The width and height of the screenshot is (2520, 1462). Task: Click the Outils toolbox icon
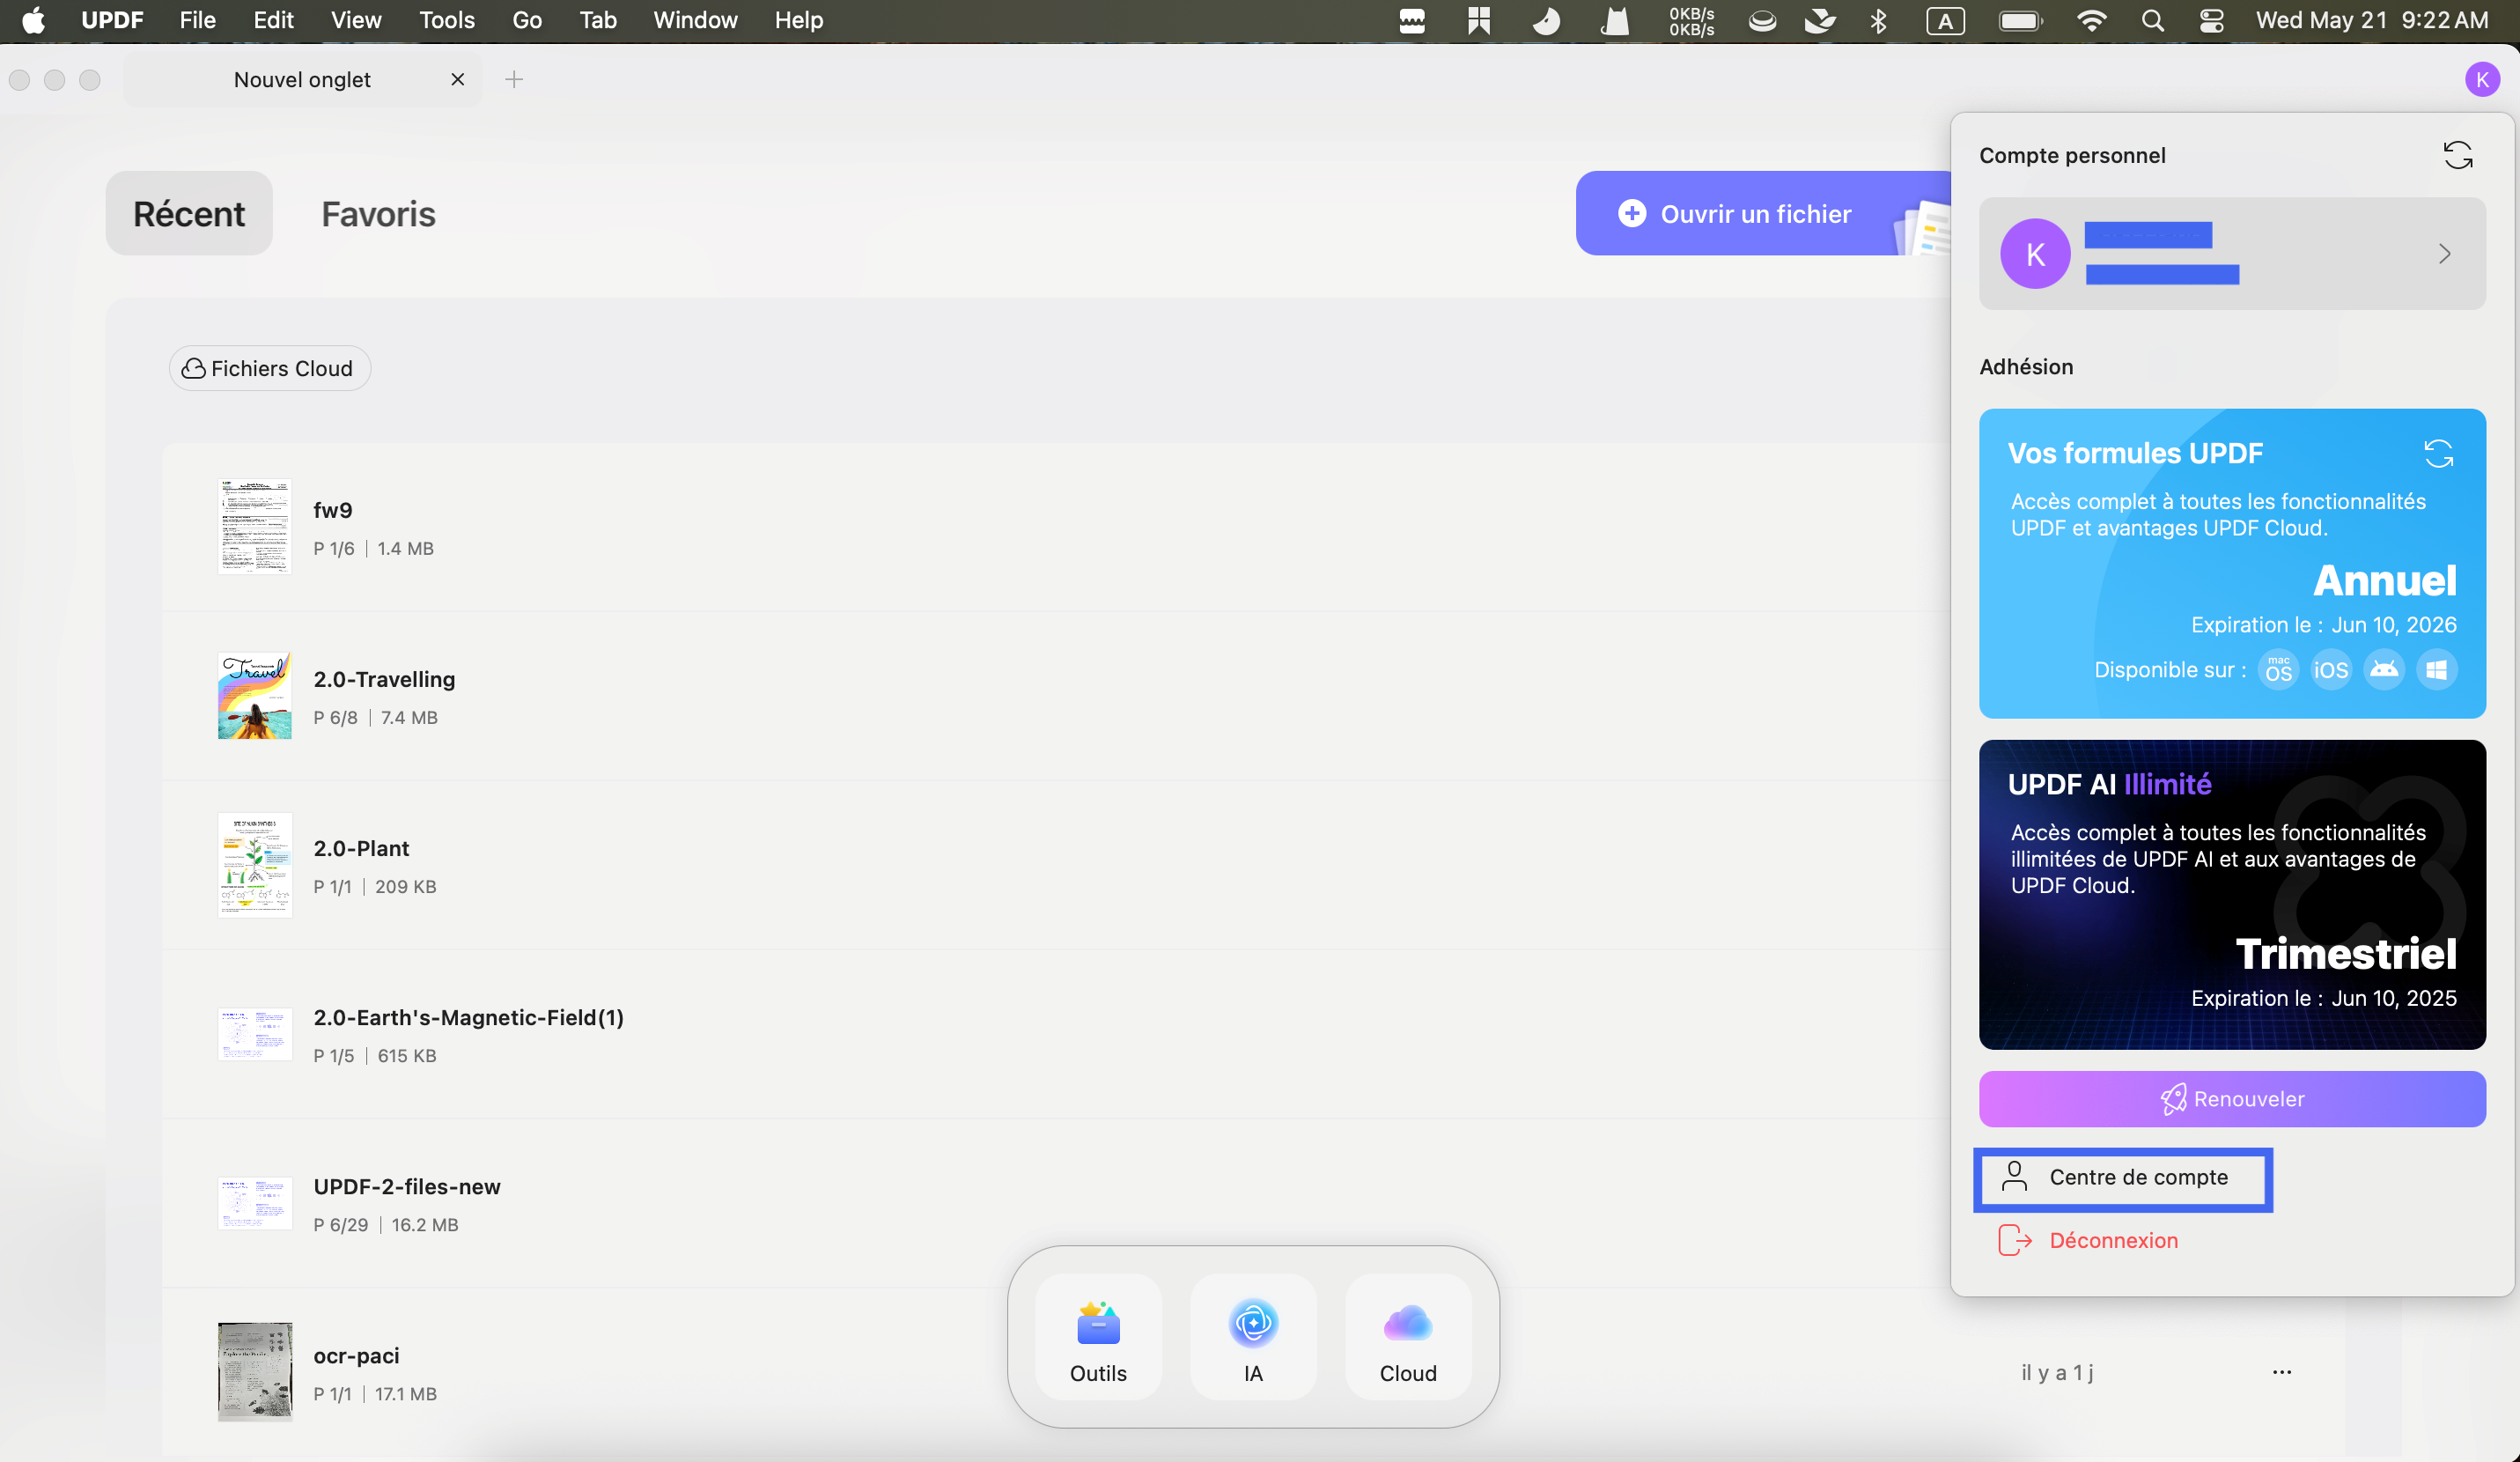[1098, 1322]
